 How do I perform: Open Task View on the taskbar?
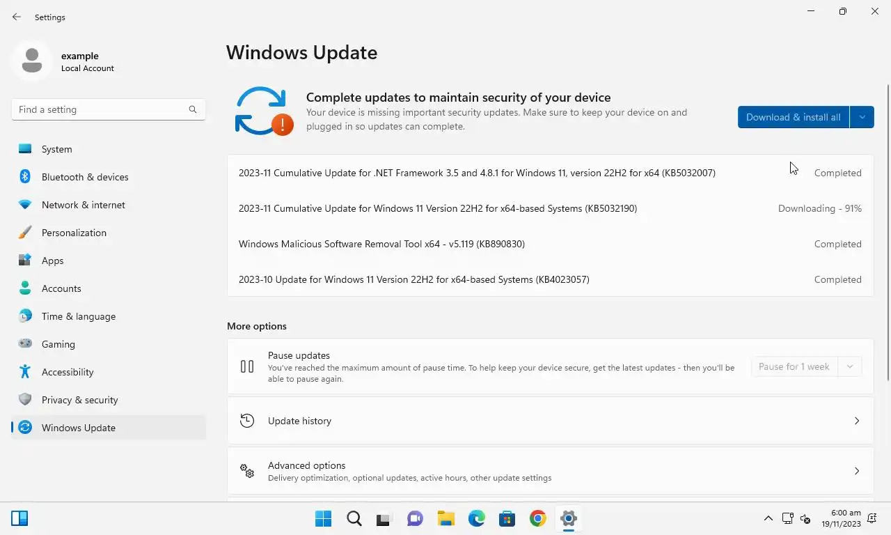coord(384,518)
